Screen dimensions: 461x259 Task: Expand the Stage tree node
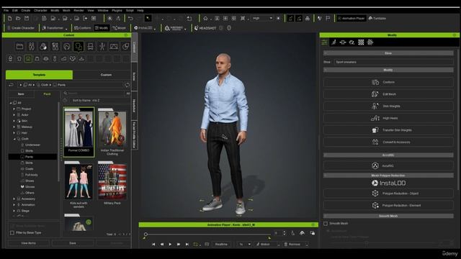point(14,211)
